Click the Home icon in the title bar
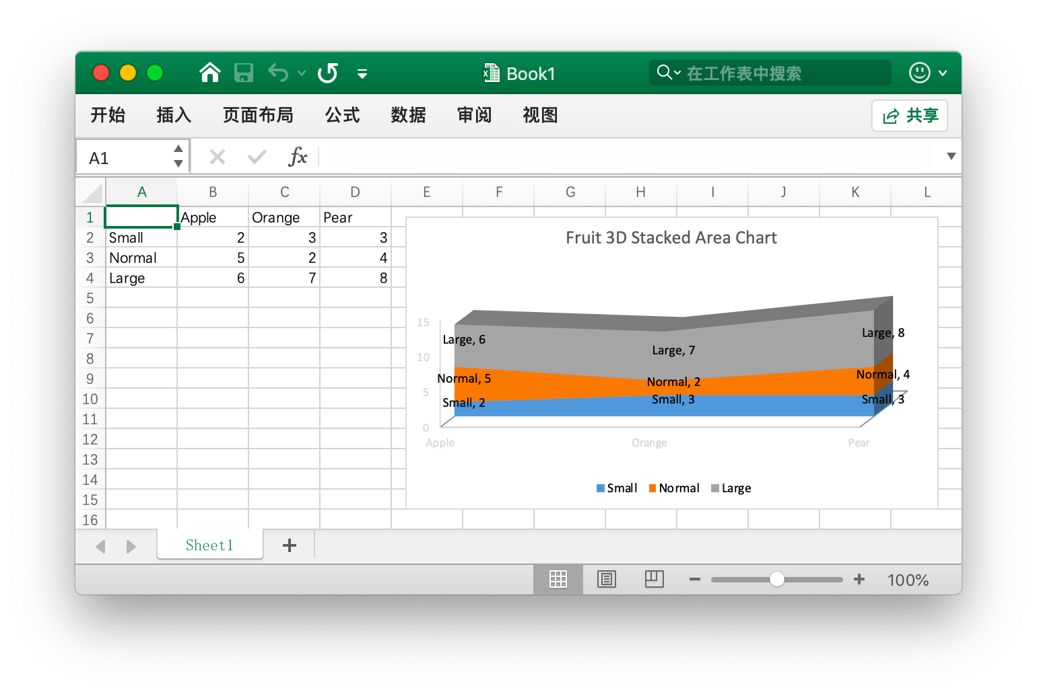The image size is (1037, 694). pos(209,72)
